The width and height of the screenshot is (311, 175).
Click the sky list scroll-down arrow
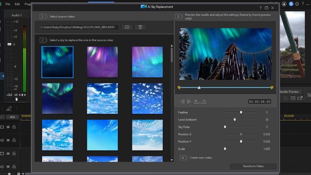point(172,160)
